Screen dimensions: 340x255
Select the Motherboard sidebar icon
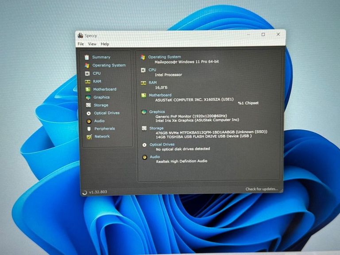coord(88,89)
